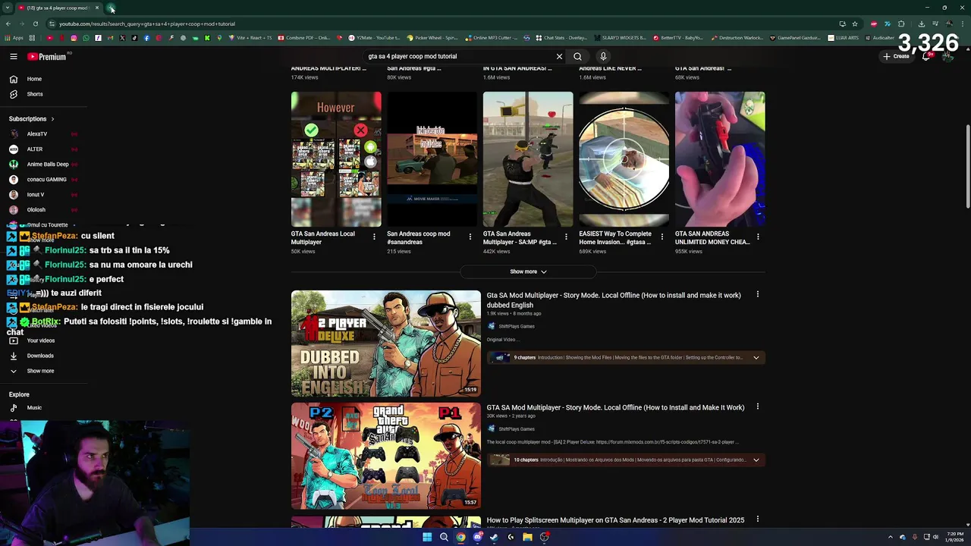This screenshot has width=971, height=546.
Task: Expand shorts shelf with Show more
Action: click(528, 271)
